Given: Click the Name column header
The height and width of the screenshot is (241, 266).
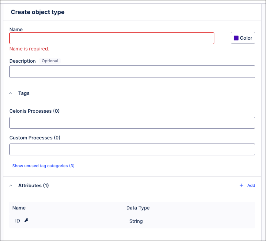Looking at the screenshot, I should (19, 208).
